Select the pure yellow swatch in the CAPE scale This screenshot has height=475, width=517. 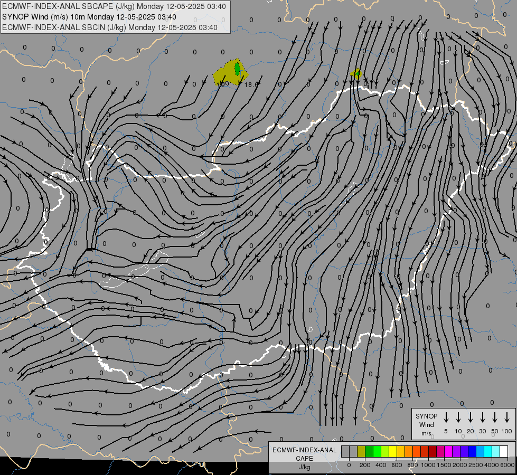pos(393,451)
